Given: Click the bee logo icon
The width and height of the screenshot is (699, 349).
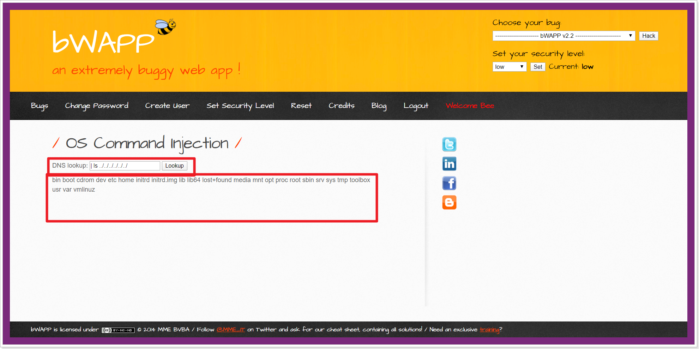Looking at the screenshot, I should click(x=165, y=27).
